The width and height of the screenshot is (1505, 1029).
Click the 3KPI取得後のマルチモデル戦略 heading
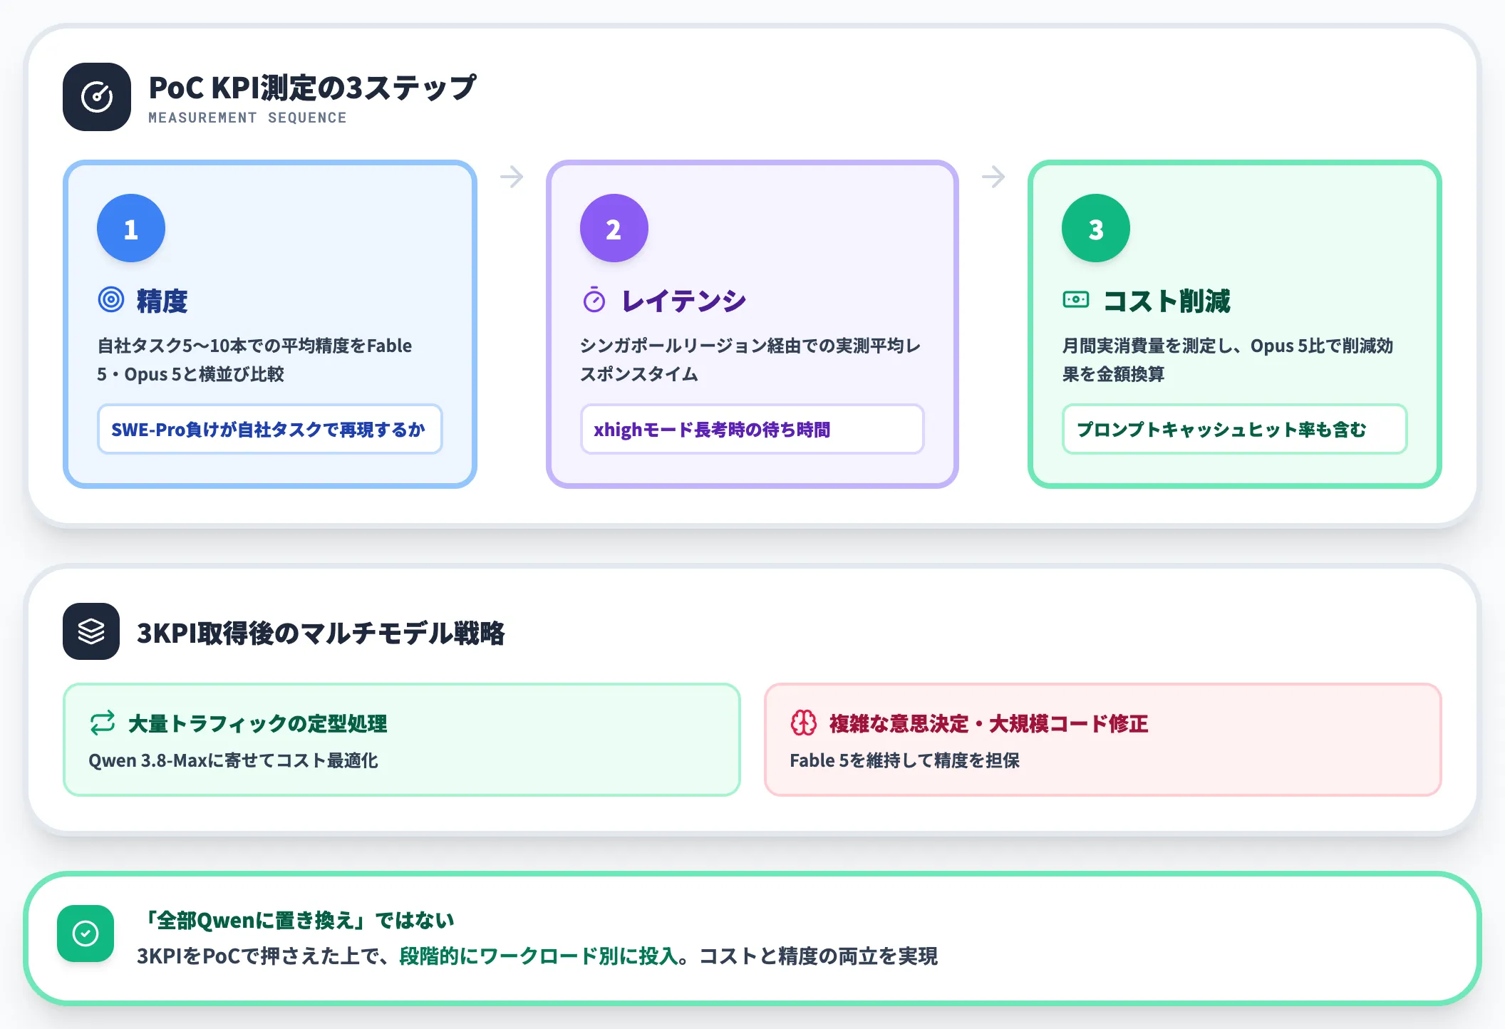click(x=321, y=633)
